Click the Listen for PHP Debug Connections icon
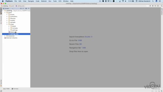This screenshot has height=92, width=163. coord(158,6)
